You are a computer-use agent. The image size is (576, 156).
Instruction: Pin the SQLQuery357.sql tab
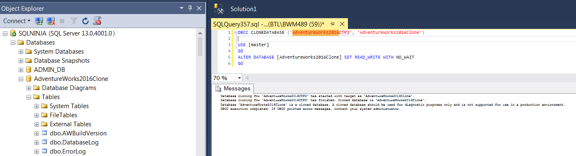(333, 24)
